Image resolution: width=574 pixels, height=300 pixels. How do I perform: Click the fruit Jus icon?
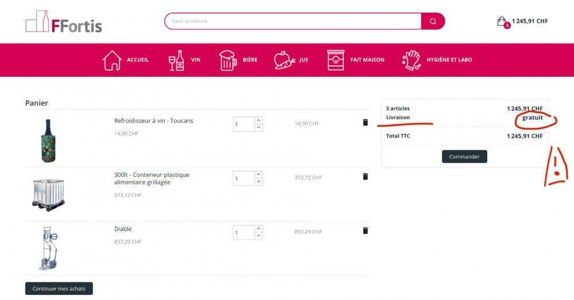click(284, 60)
